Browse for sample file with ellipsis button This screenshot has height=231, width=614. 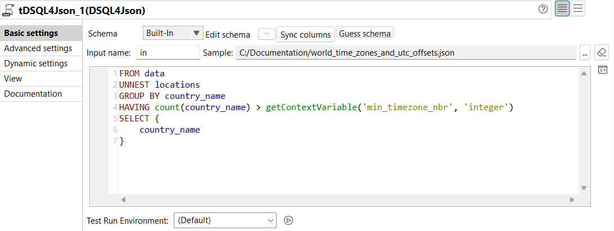point(585,53)
